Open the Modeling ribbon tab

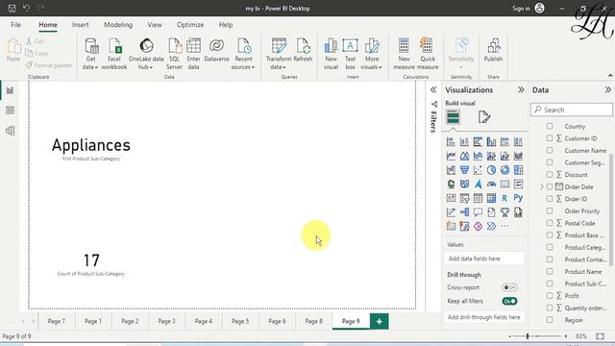point(118,25)
